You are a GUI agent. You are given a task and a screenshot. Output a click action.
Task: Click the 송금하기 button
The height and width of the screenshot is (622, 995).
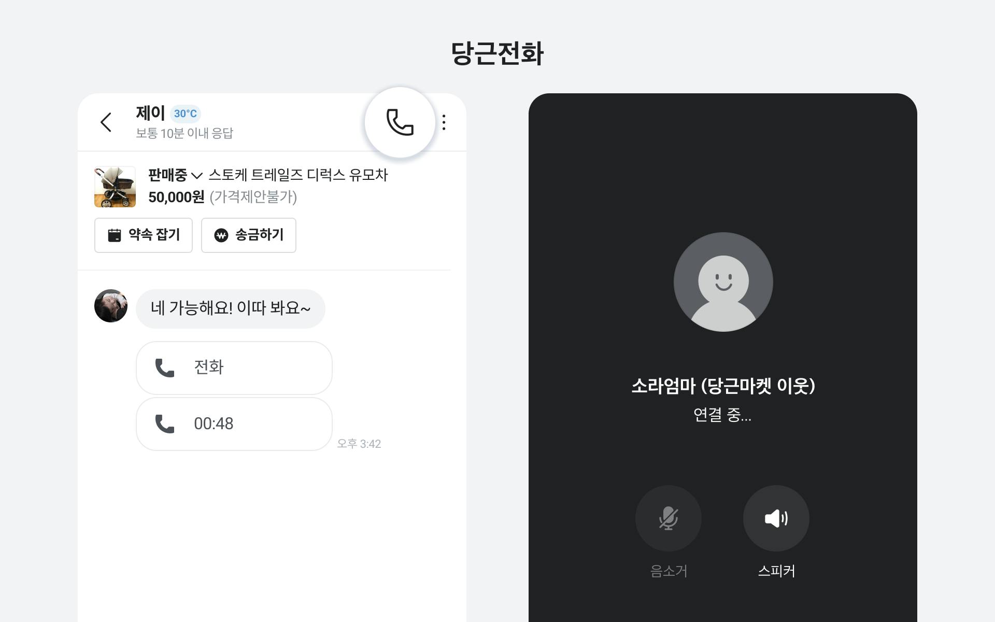249,235
